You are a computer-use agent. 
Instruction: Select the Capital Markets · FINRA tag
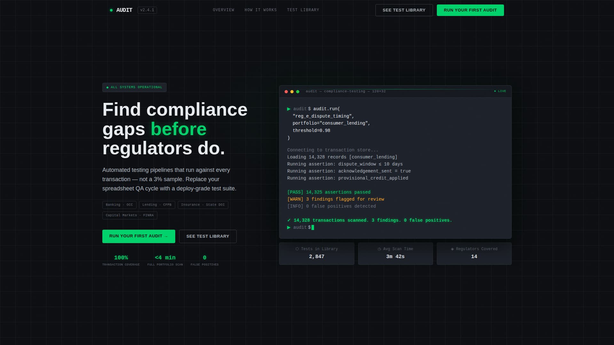[x=130, y=215]
